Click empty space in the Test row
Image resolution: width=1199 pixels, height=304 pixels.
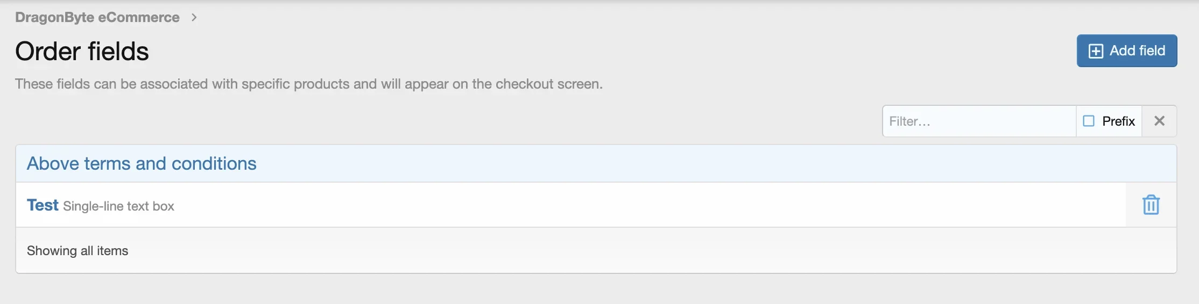(646, 205)
